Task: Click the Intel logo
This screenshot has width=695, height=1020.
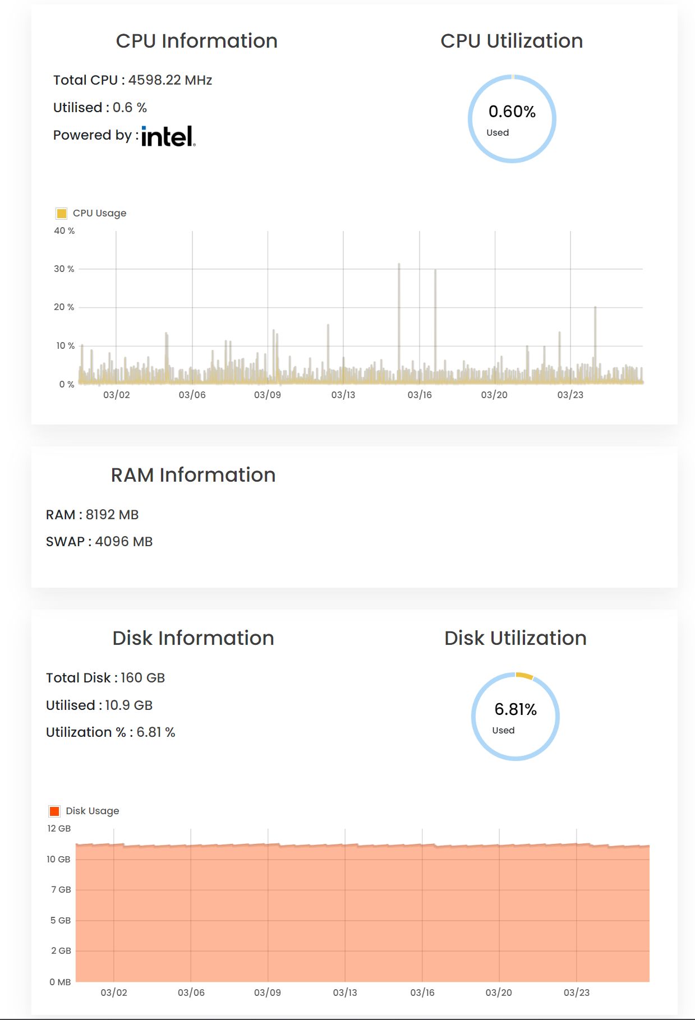Action: click(168, 136)
